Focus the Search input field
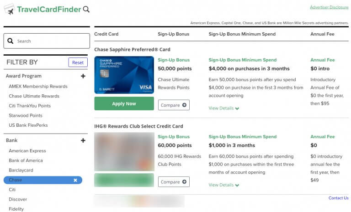 pyautogui.click(x=47, y=41)
